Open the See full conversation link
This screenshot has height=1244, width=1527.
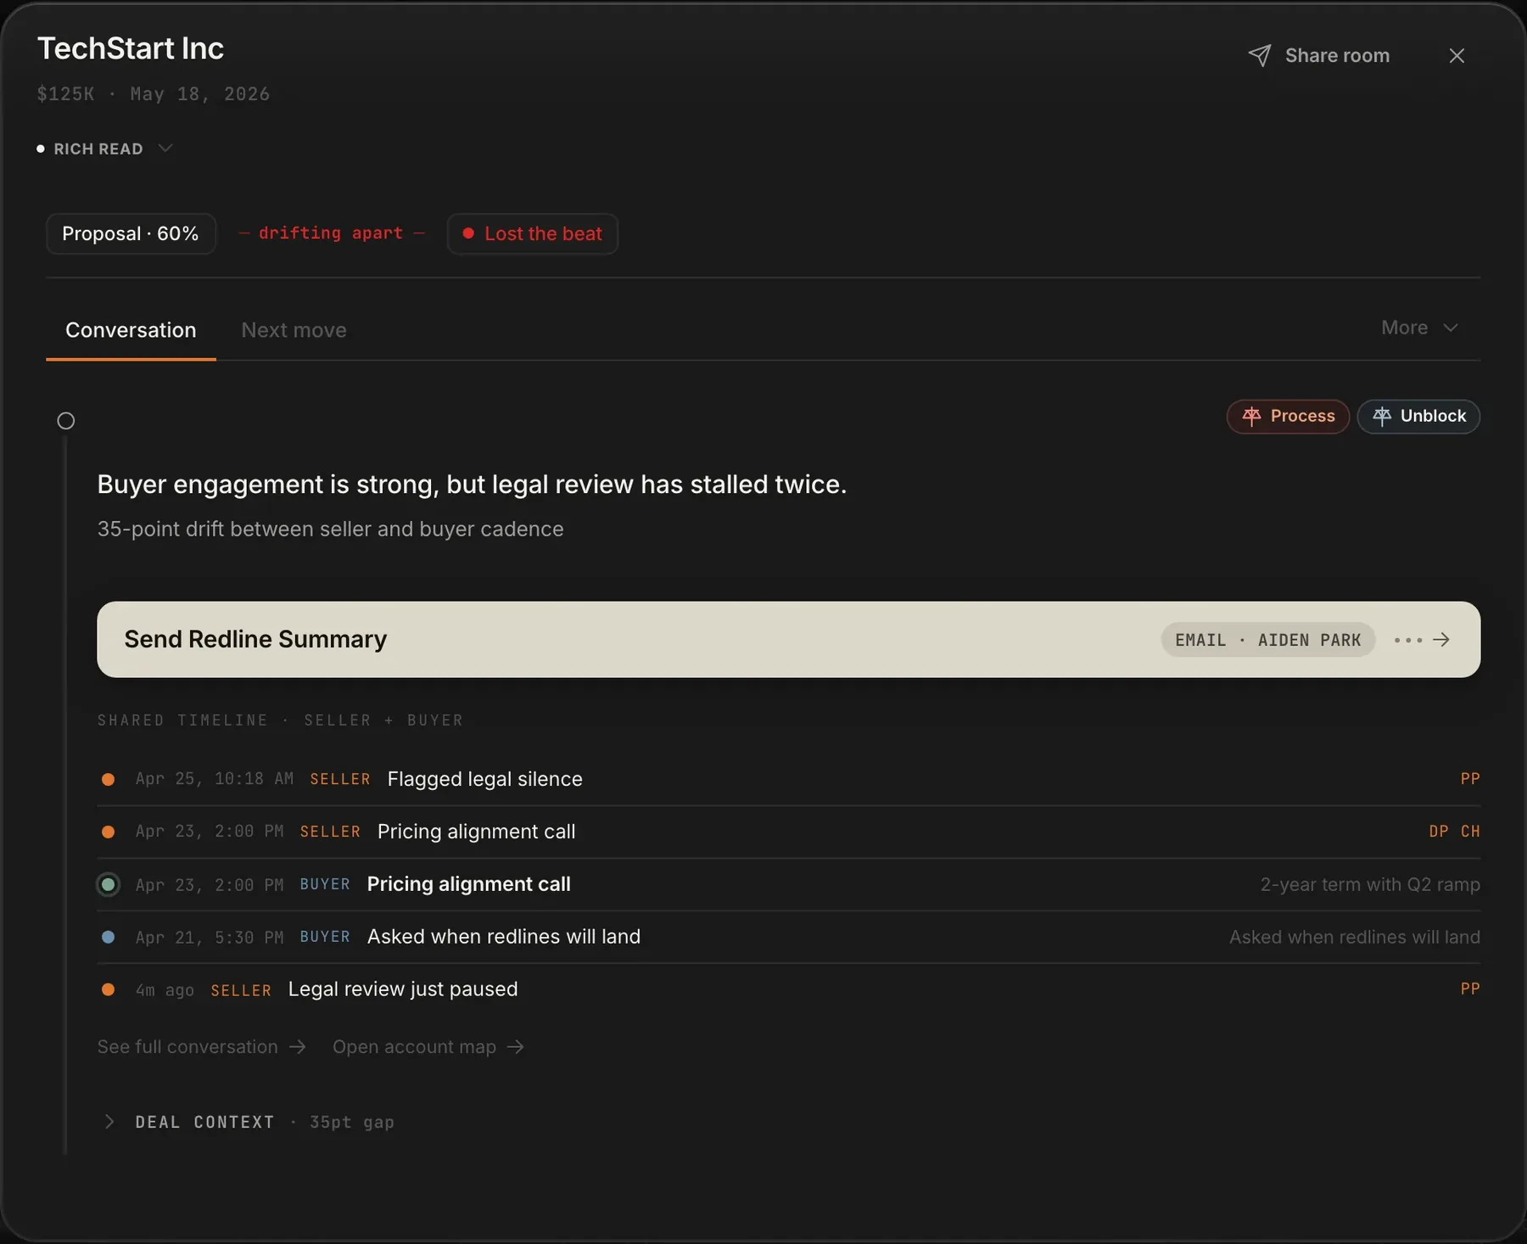(187, 1047)
